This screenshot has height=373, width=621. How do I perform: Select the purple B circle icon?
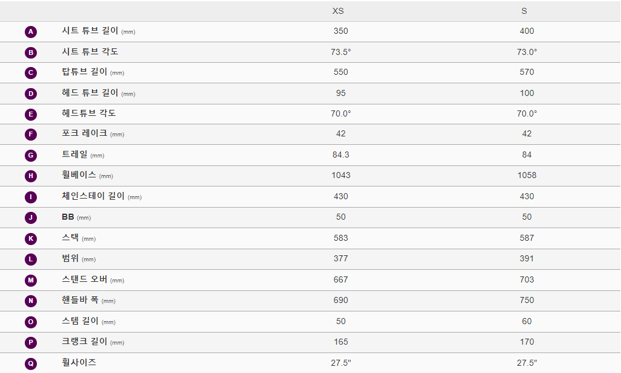pyautogui.click(x=31, y=53)
